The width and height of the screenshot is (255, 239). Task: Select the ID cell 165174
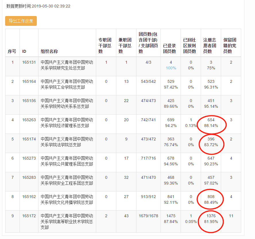[x=29, y=139]
